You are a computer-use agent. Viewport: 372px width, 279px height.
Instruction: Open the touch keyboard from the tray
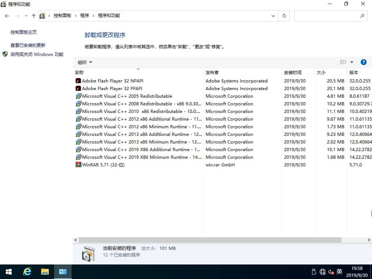(x=314, y=271)
